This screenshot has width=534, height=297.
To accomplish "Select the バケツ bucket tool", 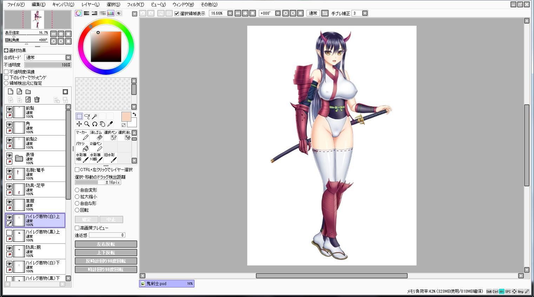I will (x=82, y=147).
